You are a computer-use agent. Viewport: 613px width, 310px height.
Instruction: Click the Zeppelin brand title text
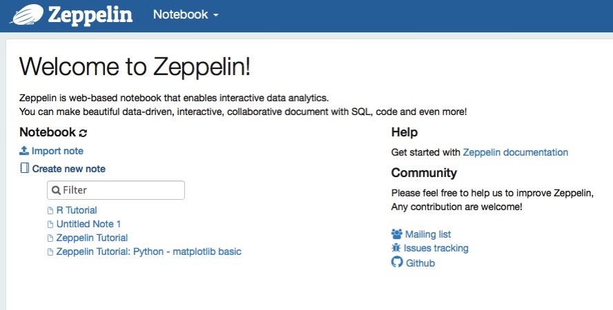click(x=90, y=14)
